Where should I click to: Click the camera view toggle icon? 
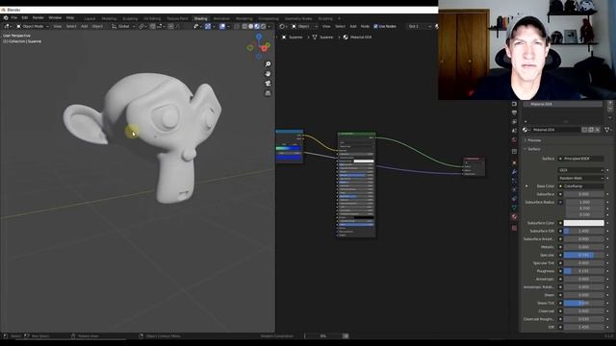point(268,84)
